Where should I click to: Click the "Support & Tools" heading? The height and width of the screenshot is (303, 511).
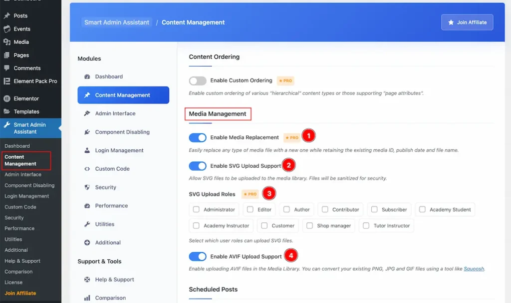coord(99,261)
